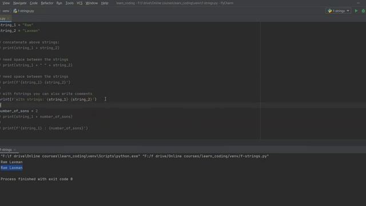Open the Navigate menu
Image resolution: width=366 pixels, height=206 pixels.
point(20,3)
